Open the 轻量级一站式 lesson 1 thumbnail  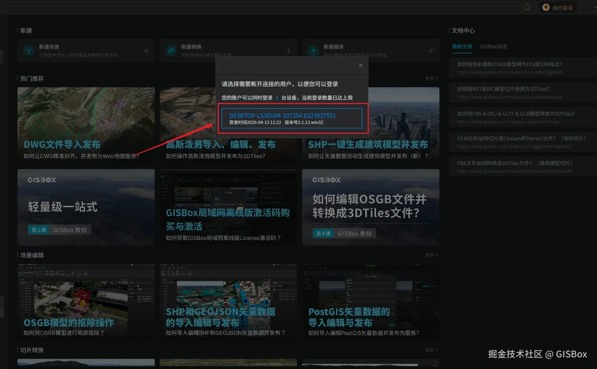86,207
